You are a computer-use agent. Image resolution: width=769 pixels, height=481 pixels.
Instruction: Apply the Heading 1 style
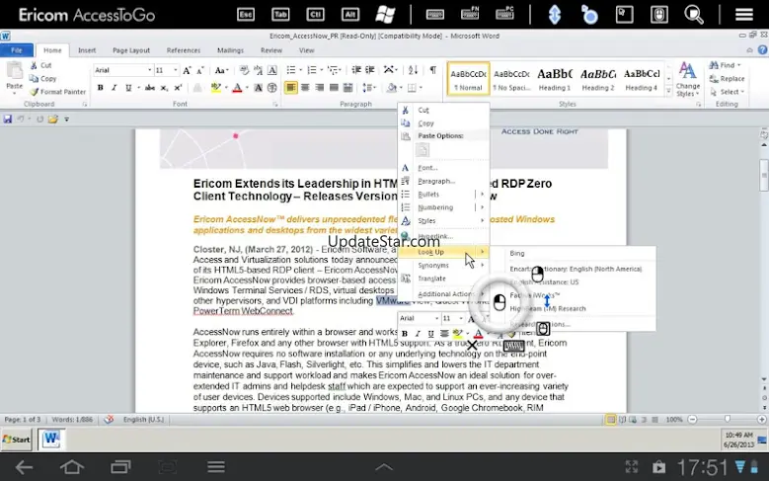coord(555,79)
